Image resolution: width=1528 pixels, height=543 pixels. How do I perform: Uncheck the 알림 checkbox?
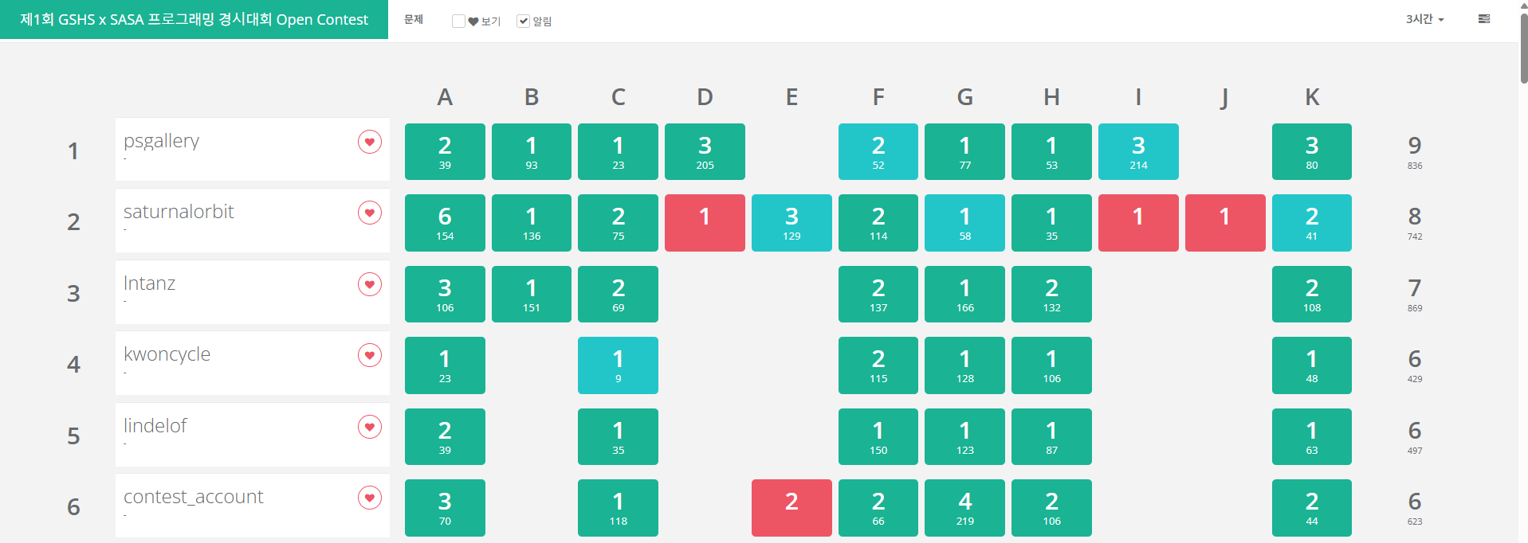coord(524,21)
